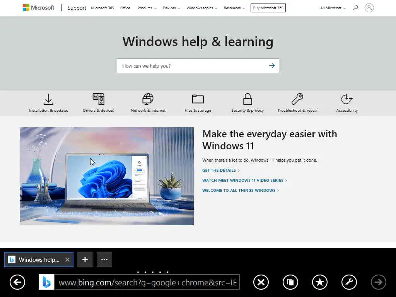Open favorites with the star button
Image resolution: width=396 pixels, height=297 pixels.
point(320,282)
